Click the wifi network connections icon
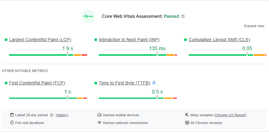The height and width of the screenshot is (134, 269). (99, 123)
